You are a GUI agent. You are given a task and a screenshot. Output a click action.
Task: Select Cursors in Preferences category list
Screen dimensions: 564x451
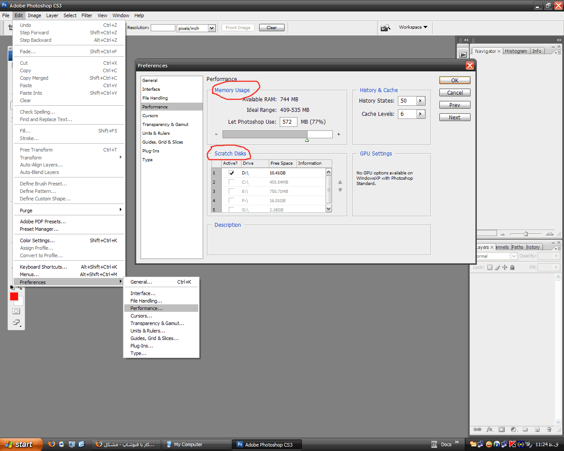[171, 115]
